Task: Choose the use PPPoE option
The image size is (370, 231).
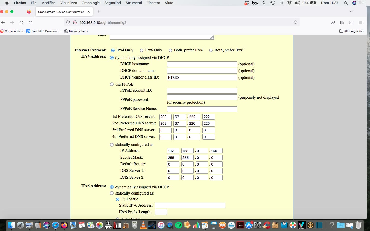Action: 112,84
